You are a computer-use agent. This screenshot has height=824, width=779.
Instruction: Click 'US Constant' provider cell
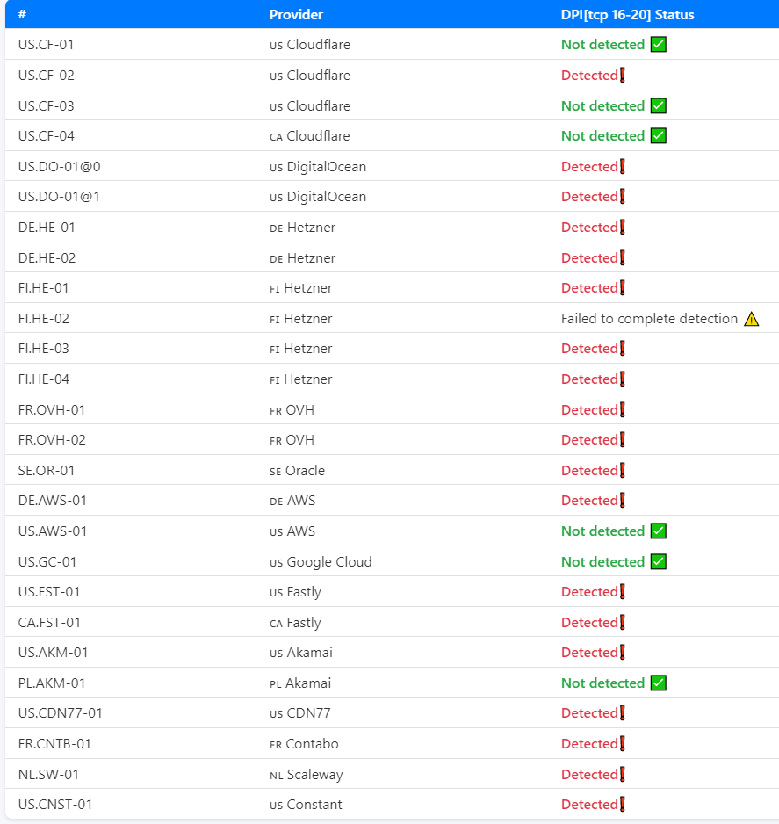(306, 804)
